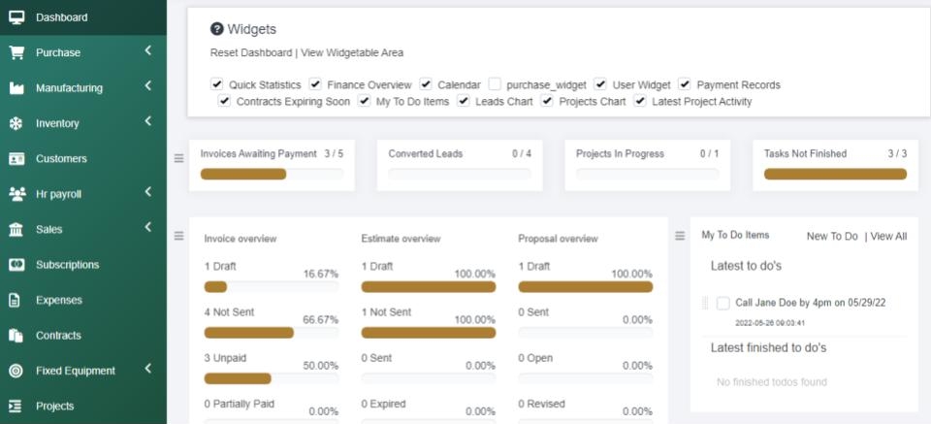Click the Reset Dashboard link

(250, 52)
